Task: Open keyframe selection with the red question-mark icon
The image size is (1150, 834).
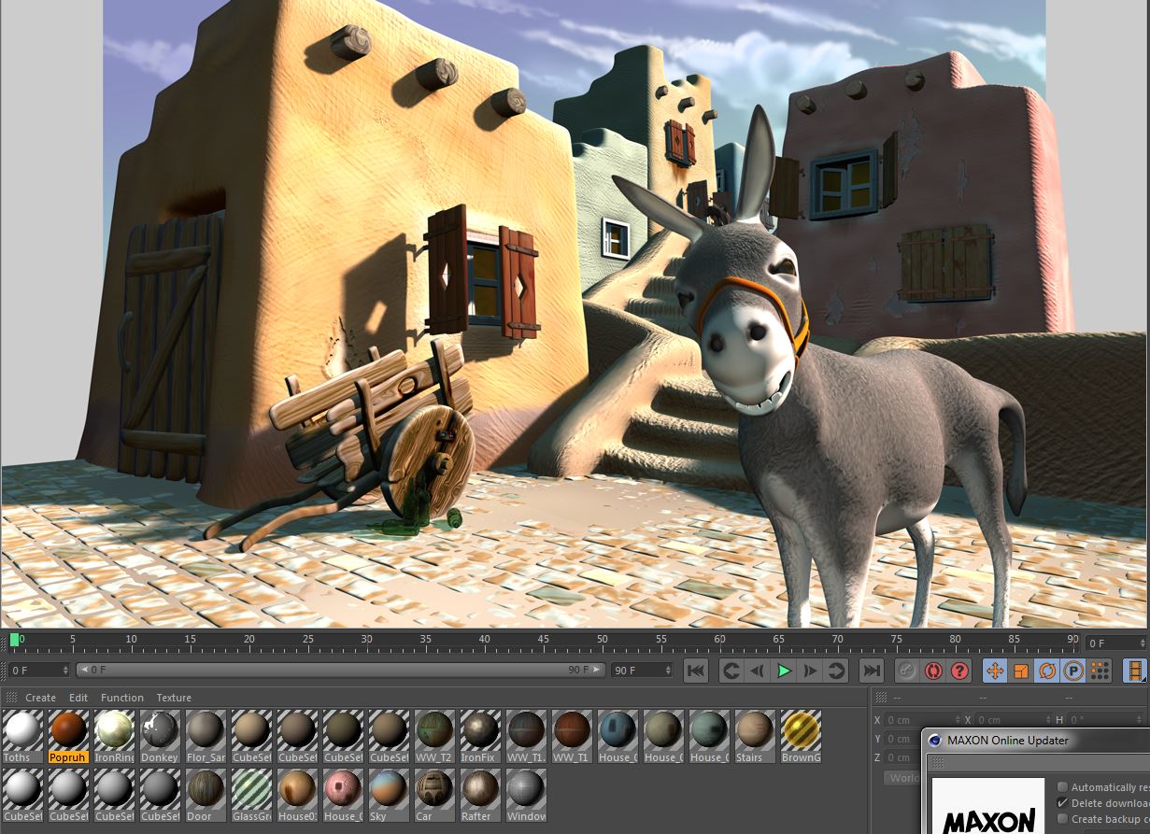Action: pyautogui.click(x=959, y=671)
